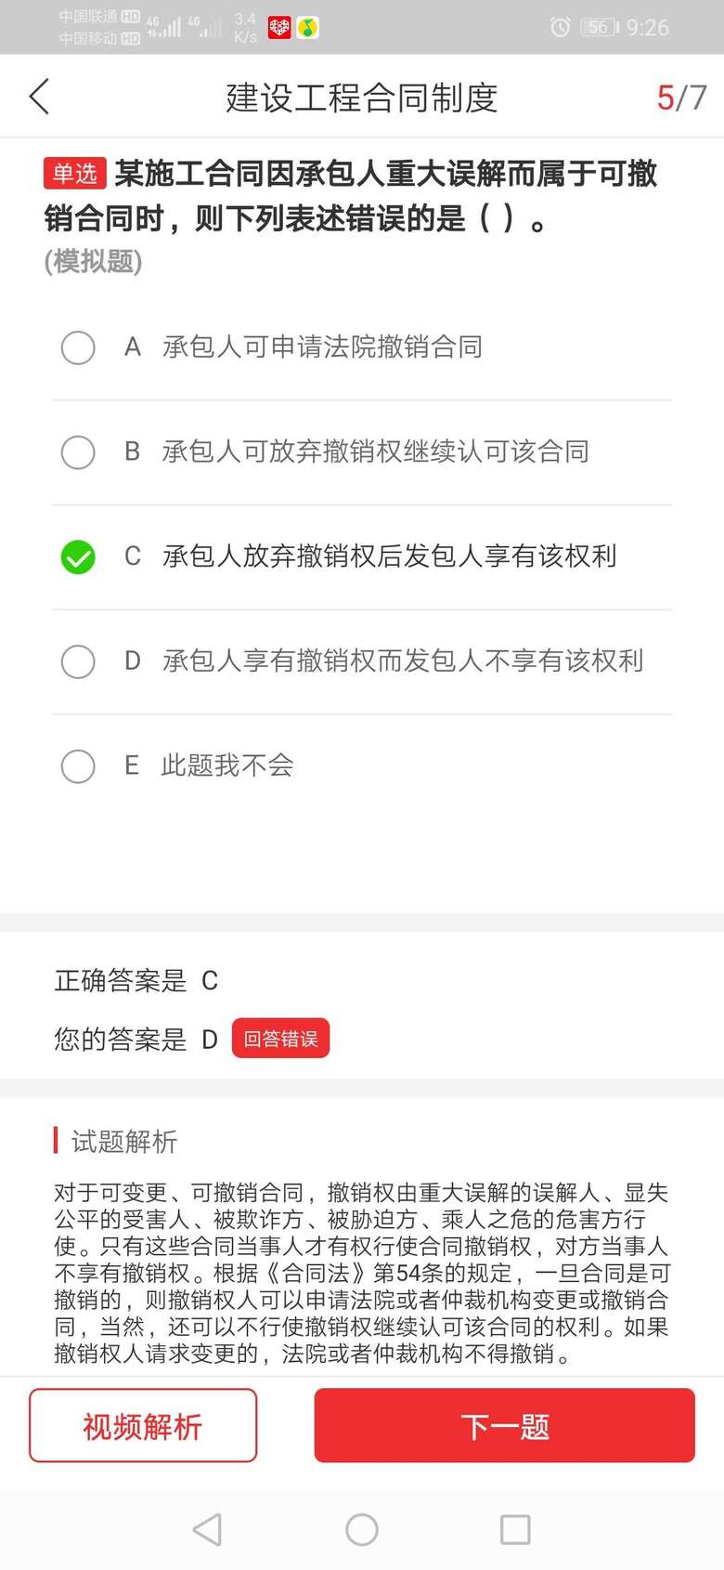This screenshot has height=1570, width=724.
Task: Tap the battery indicator icon
Action: 600,27
